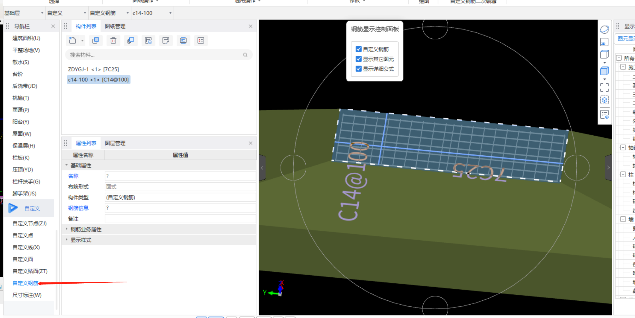Select 建筑面积(U) in navigation
635x318 pixels.
tap(26, 38)
